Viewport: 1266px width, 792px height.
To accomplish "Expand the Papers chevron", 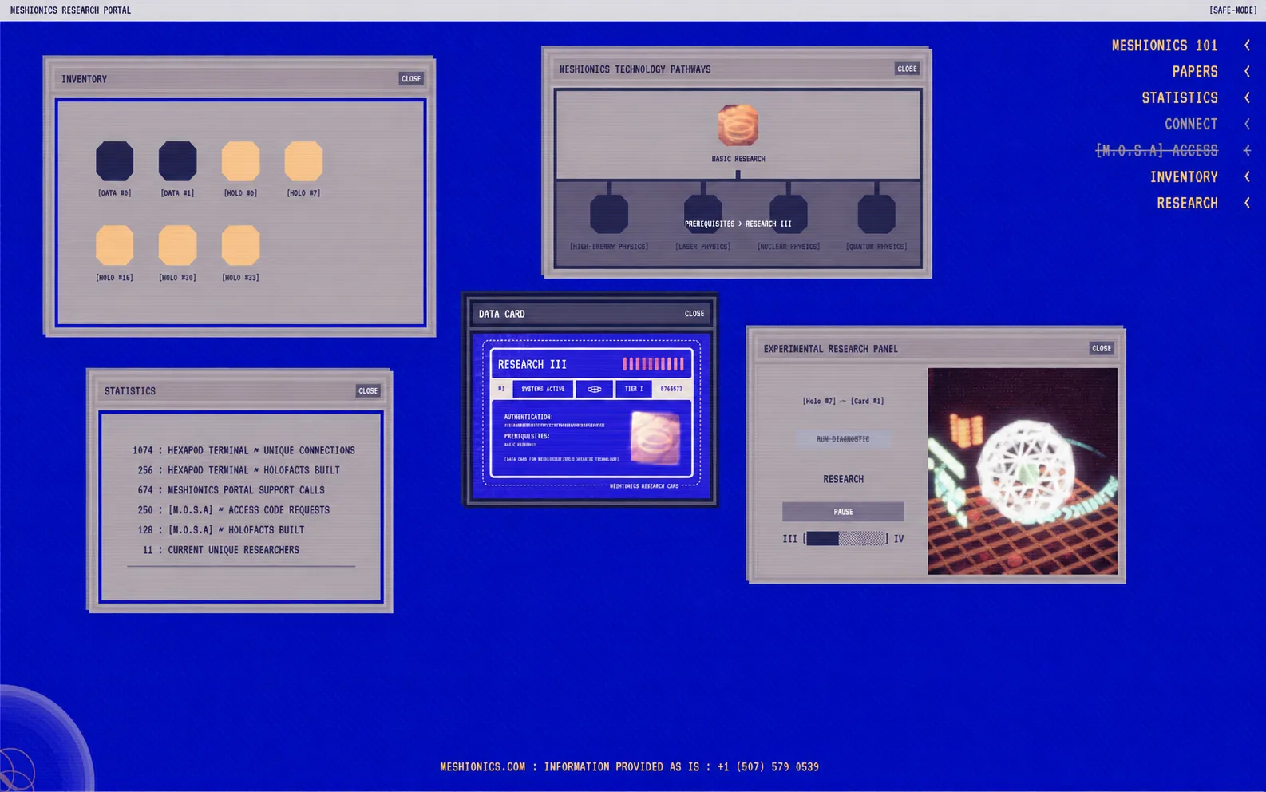I will coord(1247,72).
